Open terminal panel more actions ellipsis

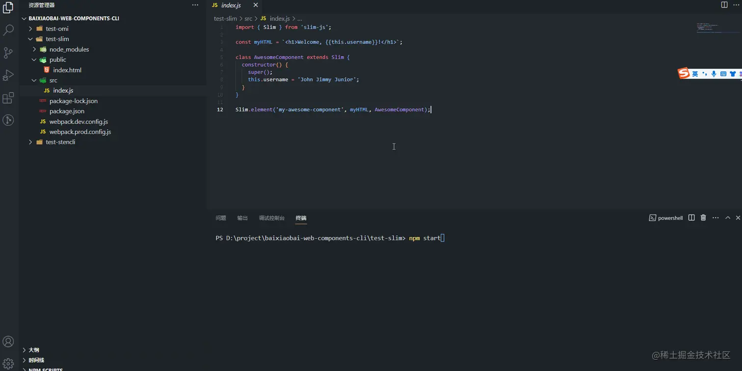coord(715,217)
